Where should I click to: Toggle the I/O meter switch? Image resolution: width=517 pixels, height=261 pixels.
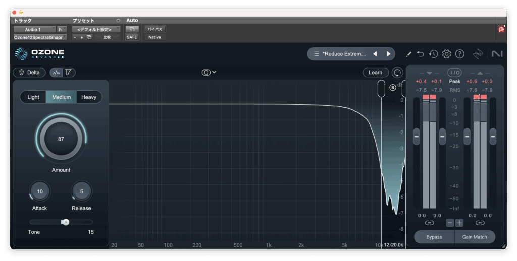coord(454,72)
